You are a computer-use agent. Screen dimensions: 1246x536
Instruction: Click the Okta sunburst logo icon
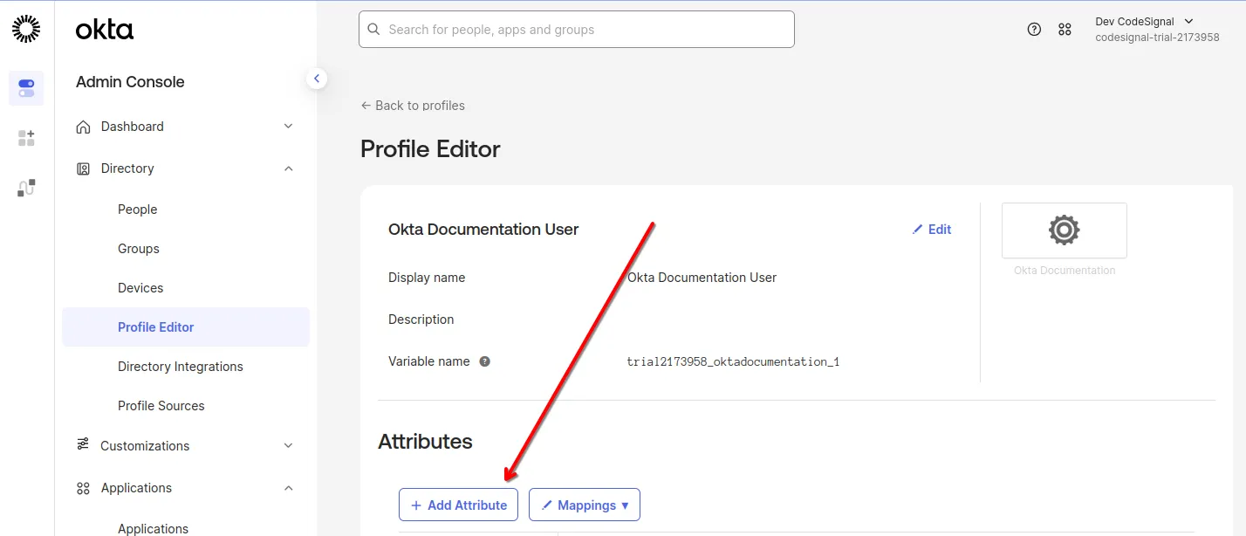pyautogui.click(x=26, y=29)
